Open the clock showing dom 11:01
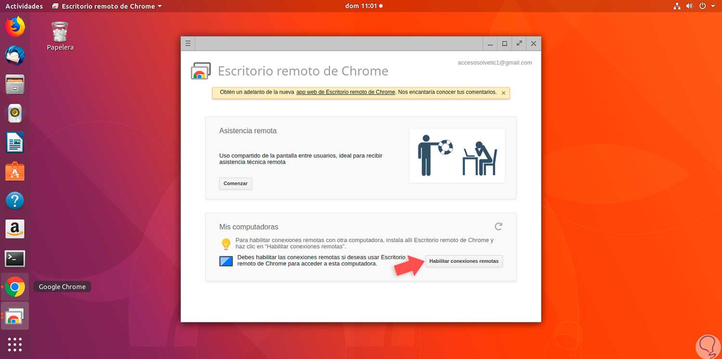Screen dimensions: 722x359 (364, 6)
